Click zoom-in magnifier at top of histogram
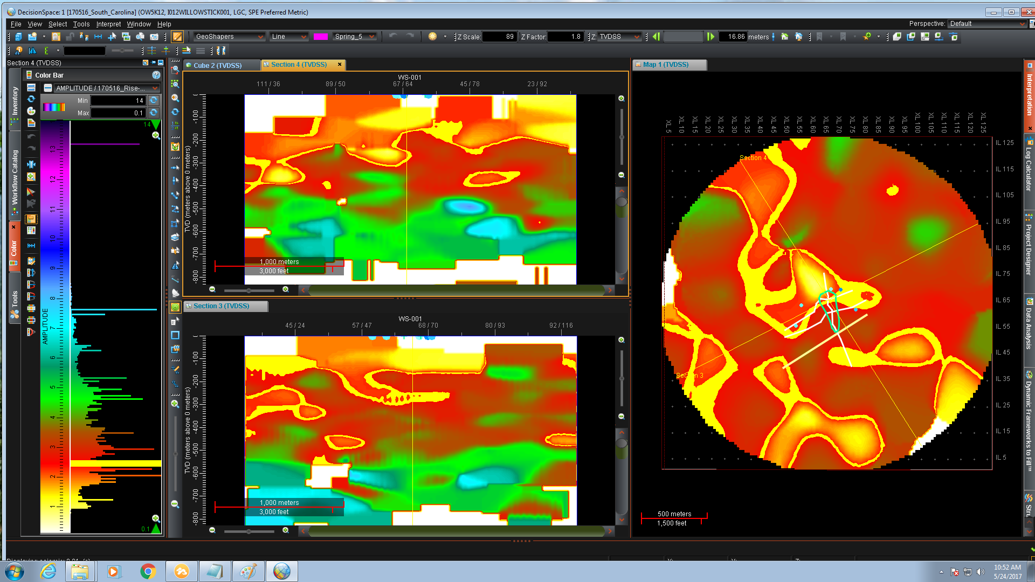Image resolution: width=1035 pixels, height=582 pixels. [156, 135]
